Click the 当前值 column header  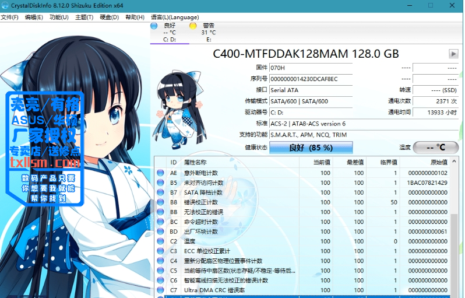click(x=316, y=162)
